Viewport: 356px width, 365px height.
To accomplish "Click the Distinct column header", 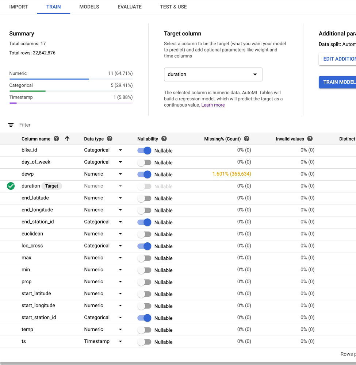I will tap(347, 139).
